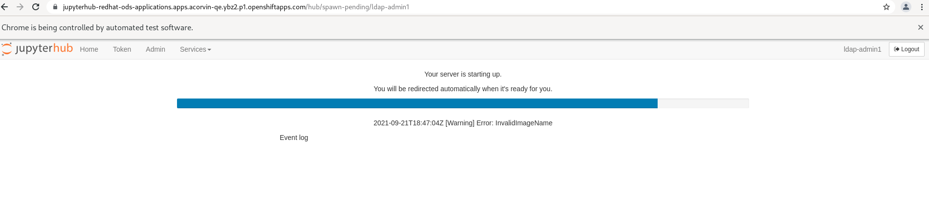
Task: Reload the page with refresh icon
Action: 36,7
